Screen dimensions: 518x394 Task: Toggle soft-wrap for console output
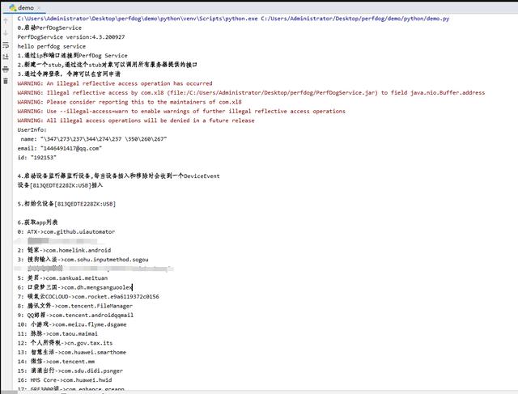pyautogui.click(x=6, y=45)
